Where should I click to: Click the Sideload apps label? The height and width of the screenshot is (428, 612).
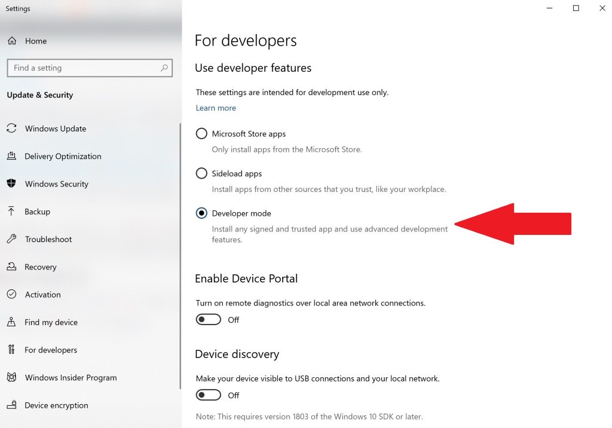tap(237, 174)
